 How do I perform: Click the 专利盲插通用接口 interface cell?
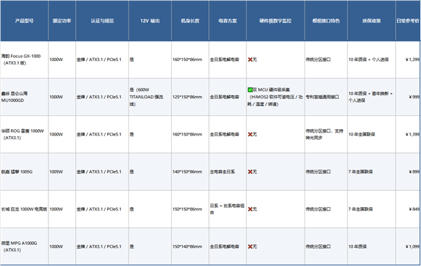pyautogui.click(x=326, y=97)
